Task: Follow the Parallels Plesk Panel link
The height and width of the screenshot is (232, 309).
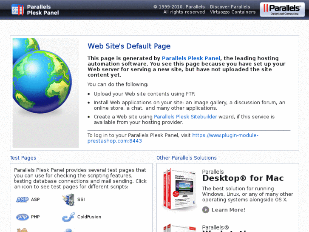Action: pos(191,58)
